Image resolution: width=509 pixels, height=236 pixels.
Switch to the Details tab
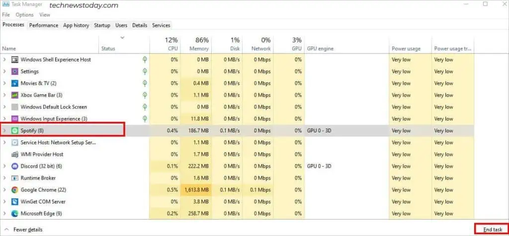(x=140, y=25)
